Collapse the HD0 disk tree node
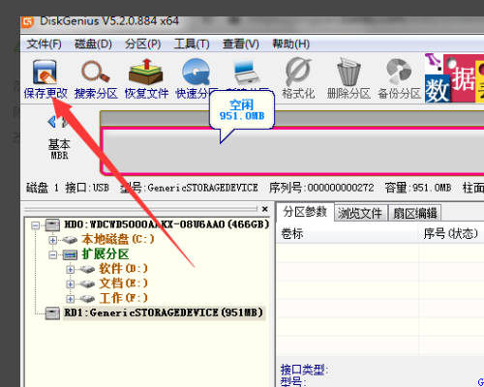The image size is (484, 387). coord(36,225)
